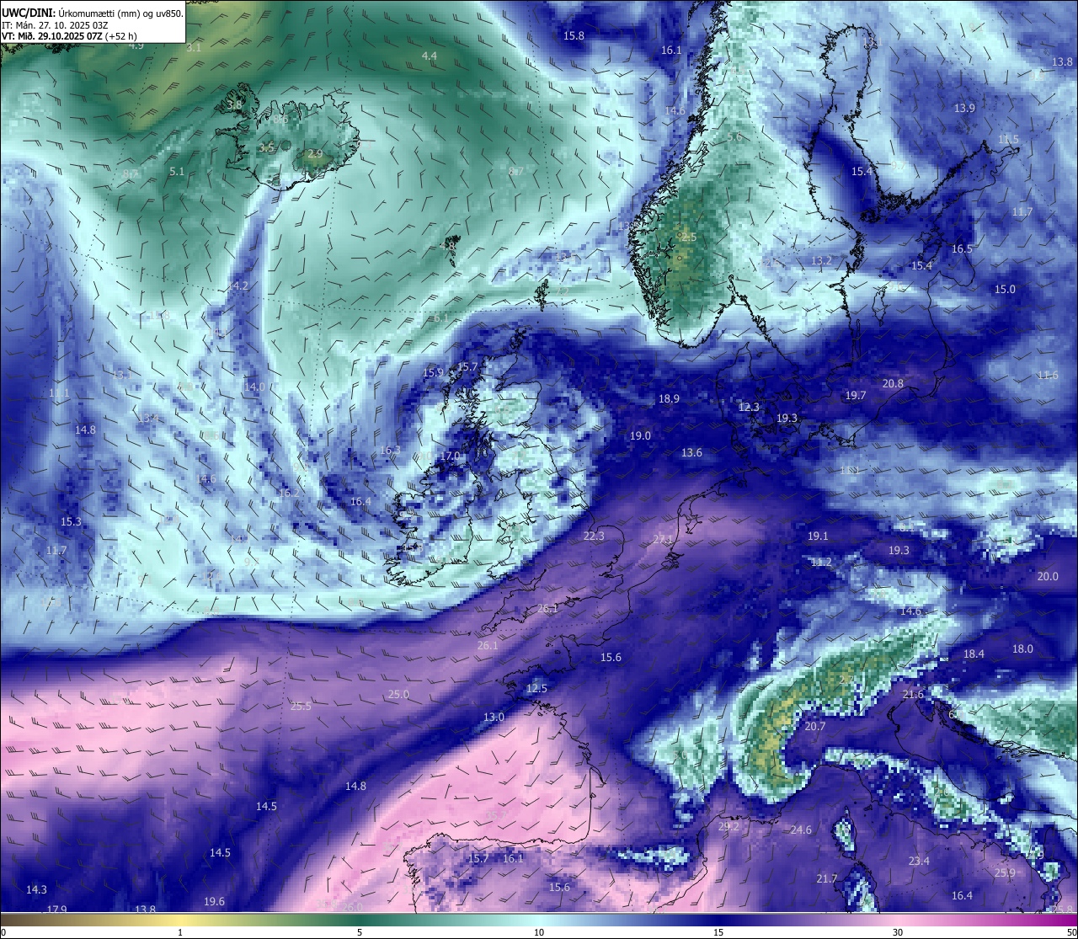Click the 11.2 value over Germany
Viewport: 1078px width, 939px height.
click(x=821, y=562)
